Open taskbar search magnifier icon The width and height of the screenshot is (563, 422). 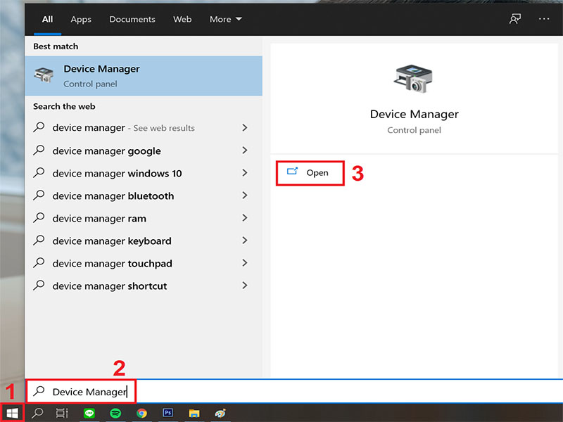[37, 413]
